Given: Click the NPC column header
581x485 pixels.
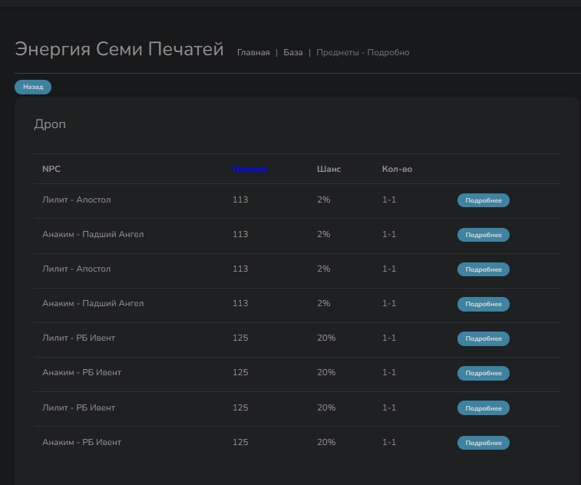Looking at the screenshot, I should pyautogui.click(x=51, y=169).
